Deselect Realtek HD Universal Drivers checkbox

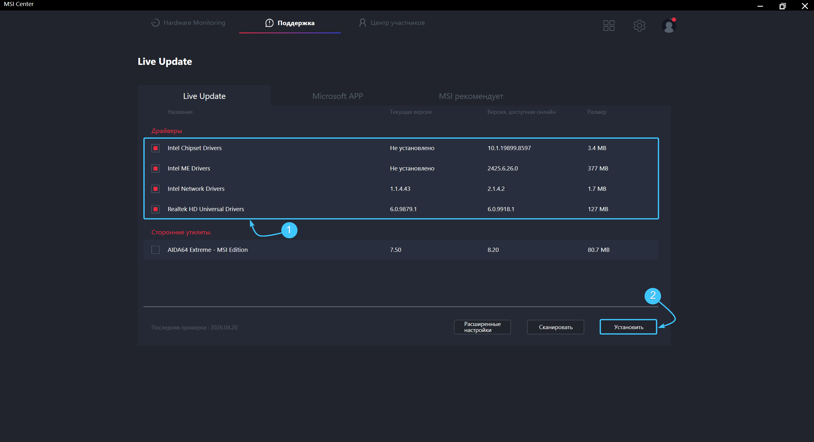point(155,209)
